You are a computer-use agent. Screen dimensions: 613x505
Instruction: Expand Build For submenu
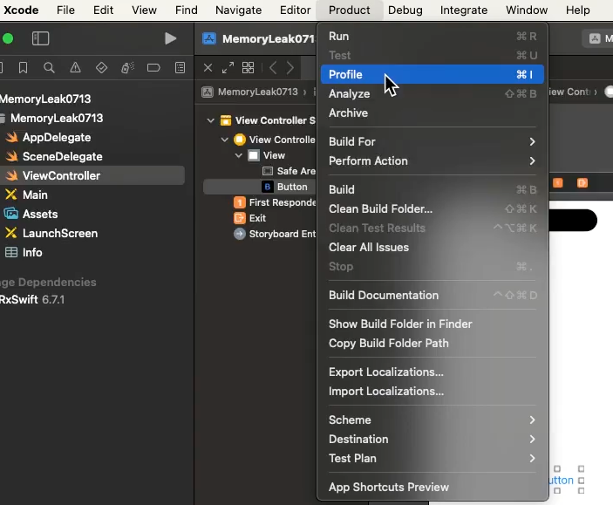click(433, 141)
